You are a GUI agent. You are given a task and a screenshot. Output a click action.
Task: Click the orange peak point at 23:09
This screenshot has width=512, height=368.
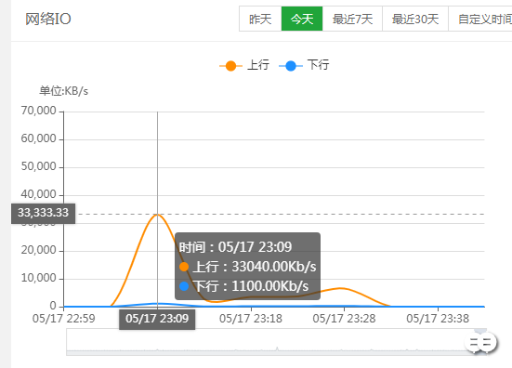[x=157, y=215]
